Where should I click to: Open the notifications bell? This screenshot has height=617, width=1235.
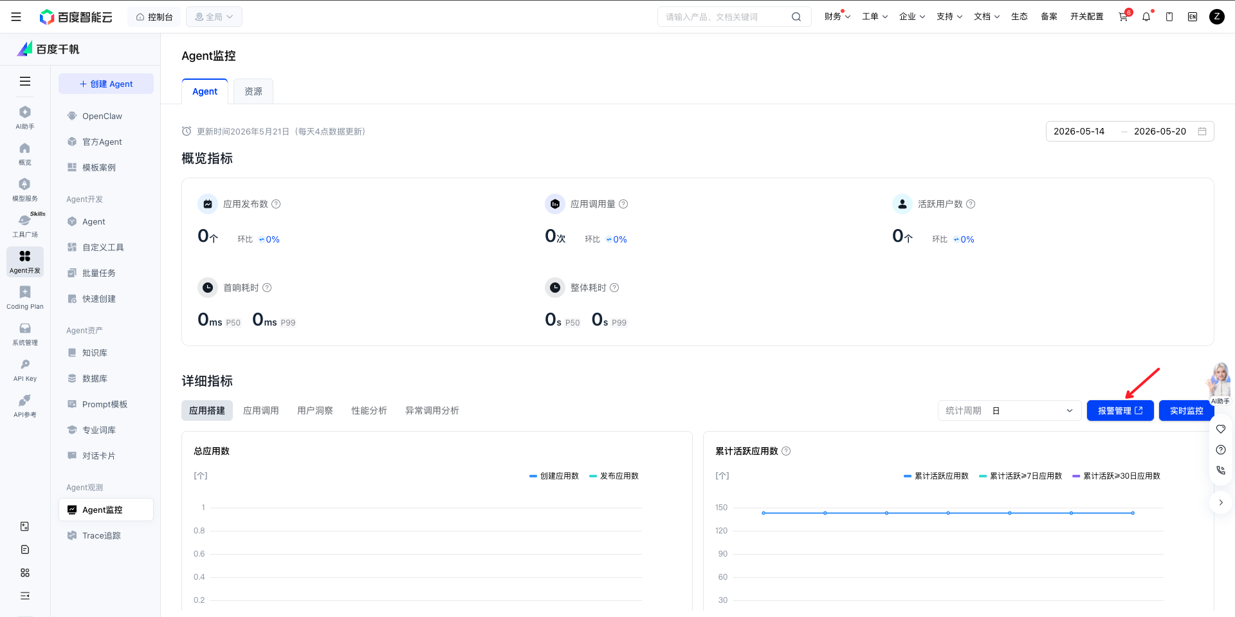[1146, 17]
